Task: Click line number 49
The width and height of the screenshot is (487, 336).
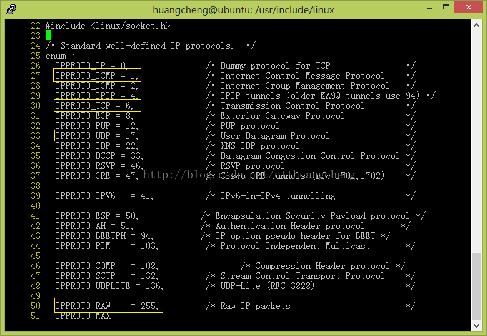Action: click(x=36, y=296)
